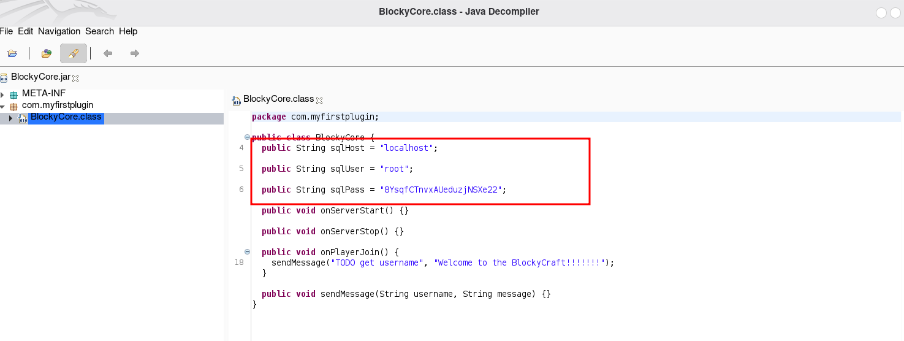The height and width of the screenshot is (341, 904).
Task: Click the "Welcome to the BlockyCraft!!!!!!!" string
Action: tap(520, 262)
